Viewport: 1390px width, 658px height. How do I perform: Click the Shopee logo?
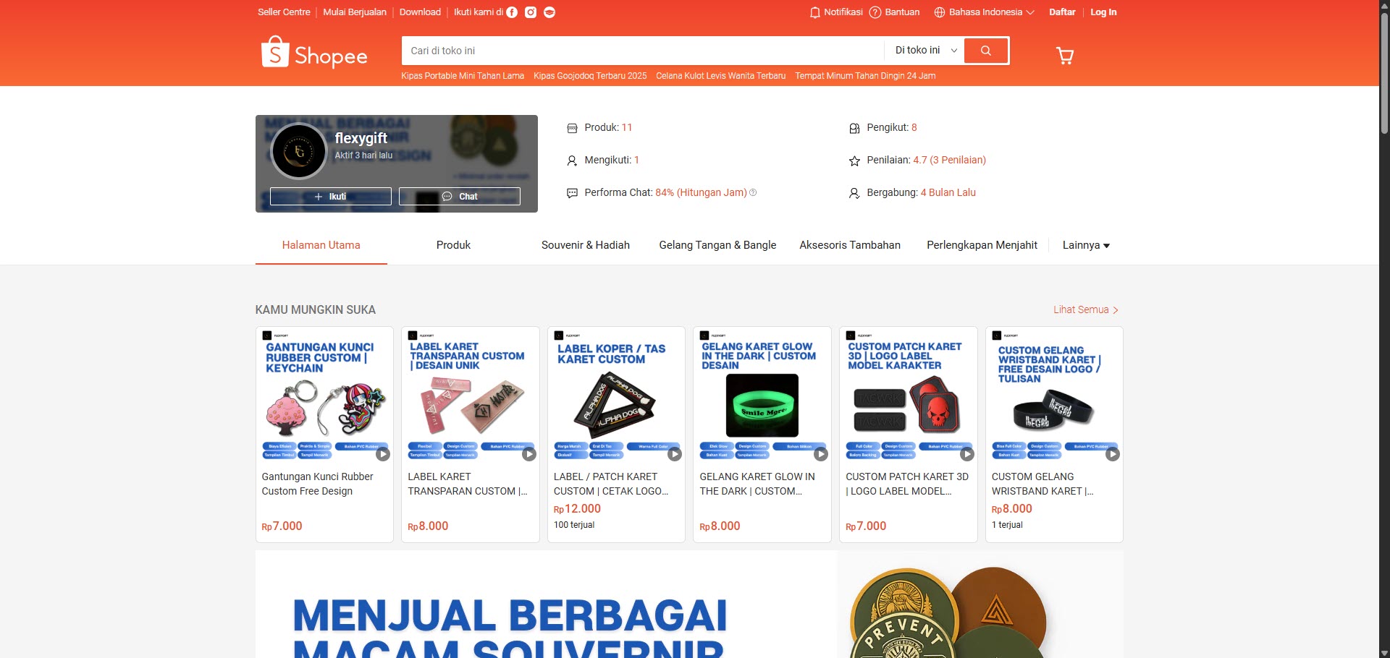click(x=314, y=53)
